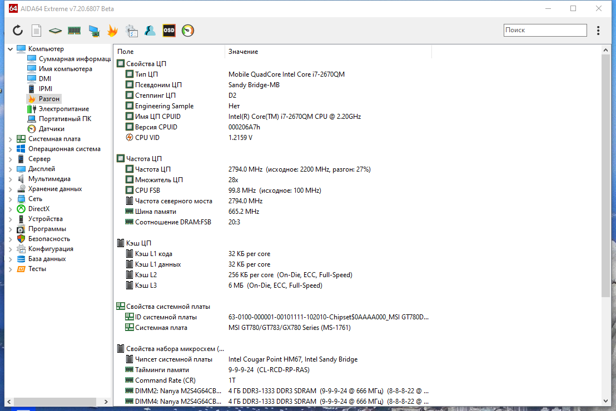Click the Мультимедиа speaker icon
This screenshot has width=616, height=411.
click(x=21, y=179)
